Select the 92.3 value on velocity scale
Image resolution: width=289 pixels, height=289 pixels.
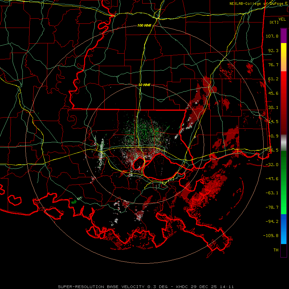click(x=273, y=50)
